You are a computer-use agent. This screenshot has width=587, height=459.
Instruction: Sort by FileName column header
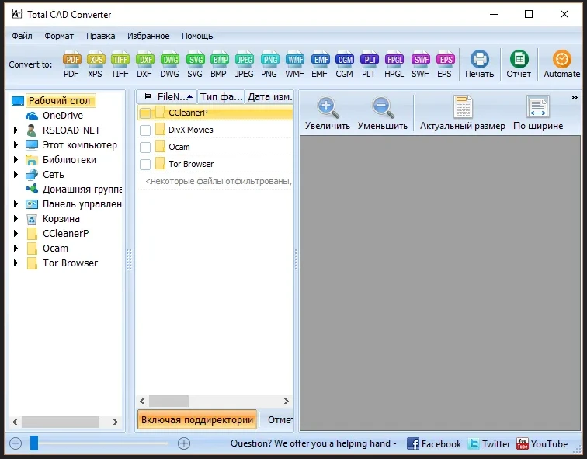pos(167,97)
